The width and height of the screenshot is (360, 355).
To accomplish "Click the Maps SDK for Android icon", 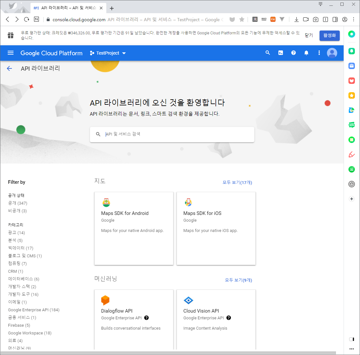I will (106, 202).
